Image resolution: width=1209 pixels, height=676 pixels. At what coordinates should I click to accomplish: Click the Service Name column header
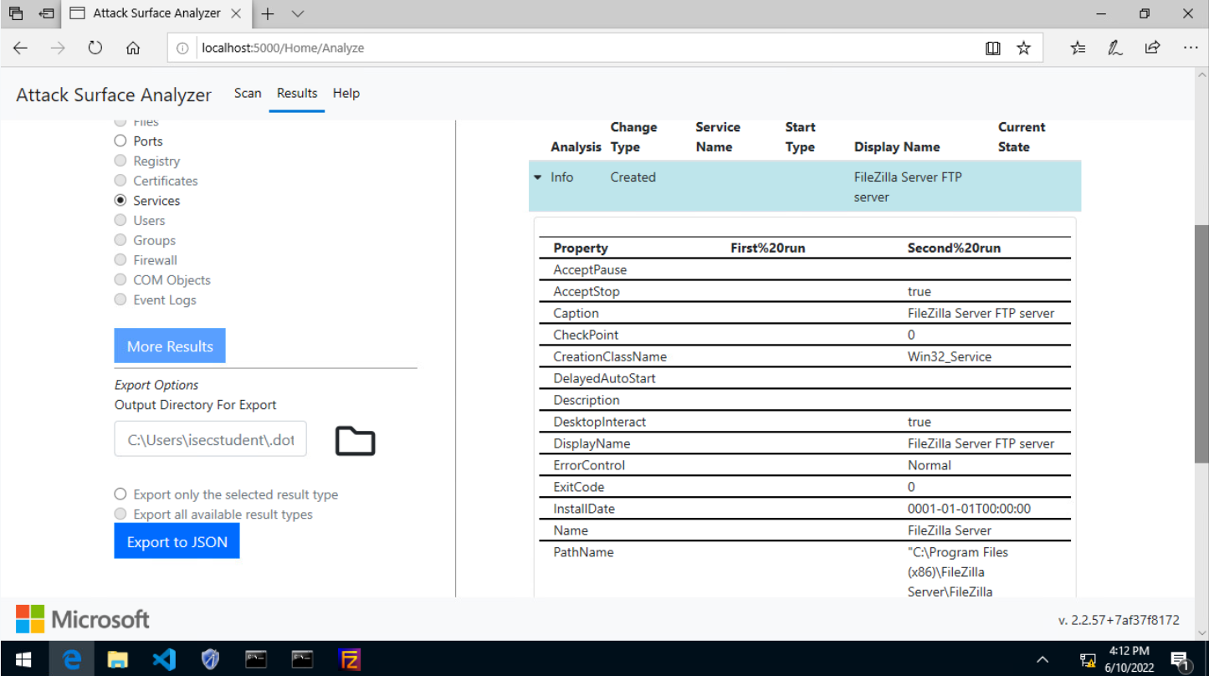pos(718,137)
